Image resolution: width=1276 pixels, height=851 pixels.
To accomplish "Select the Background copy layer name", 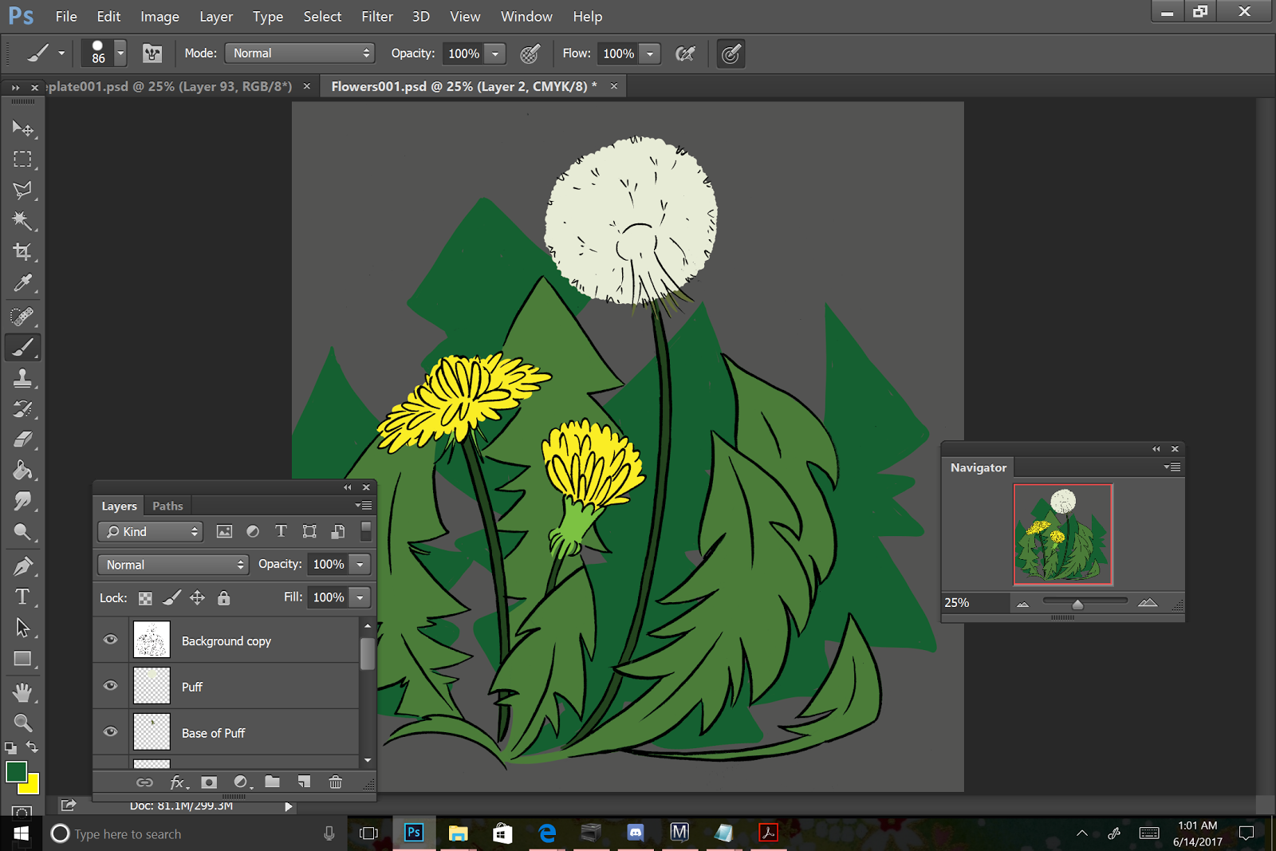I will coord(226,641).
